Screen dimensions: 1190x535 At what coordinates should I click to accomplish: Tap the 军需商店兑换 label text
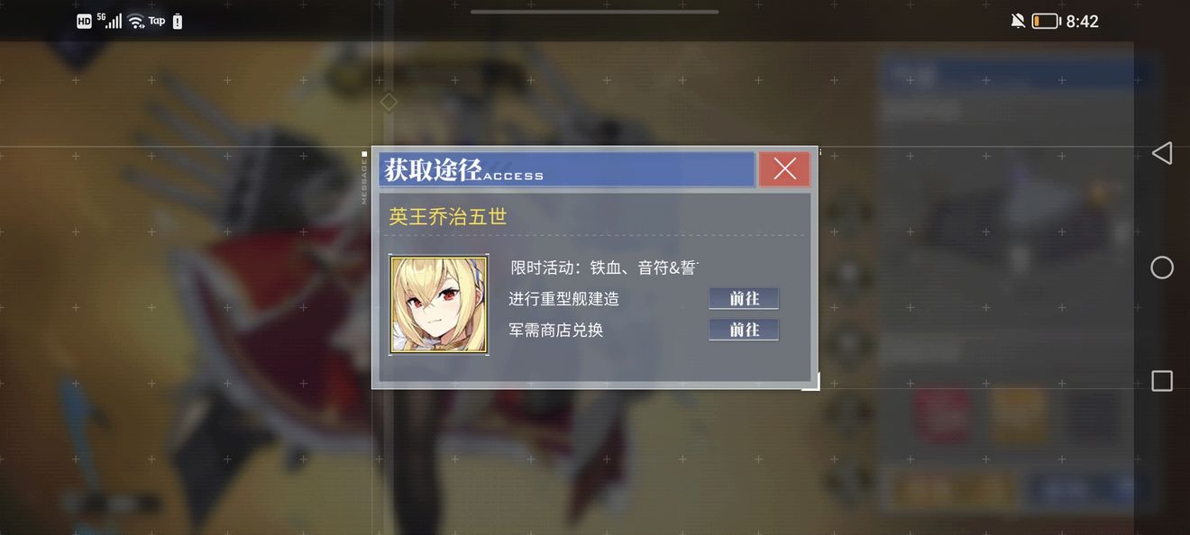click(556, 331)
